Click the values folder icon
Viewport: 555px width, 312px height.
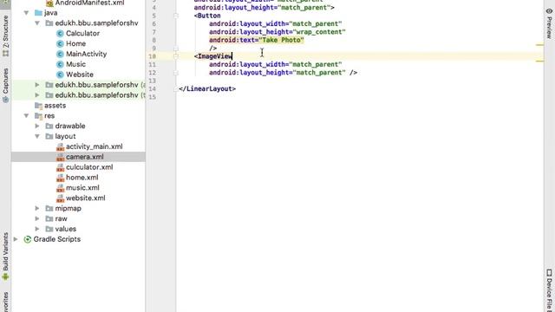(49, 229)
